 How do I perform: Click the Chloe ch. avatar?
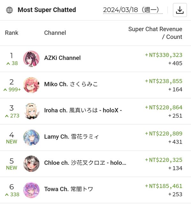coord(31,164)
